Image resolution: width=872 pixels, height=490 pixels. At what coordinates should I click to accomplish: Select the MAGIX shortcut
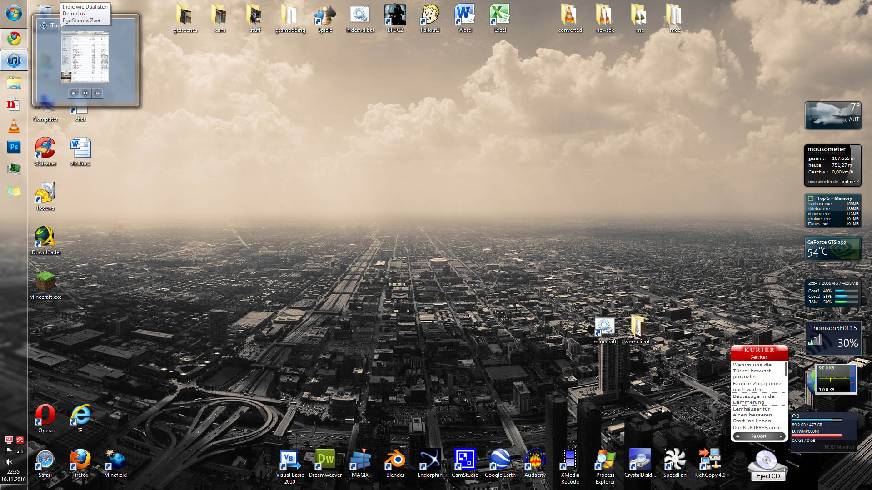360,463
